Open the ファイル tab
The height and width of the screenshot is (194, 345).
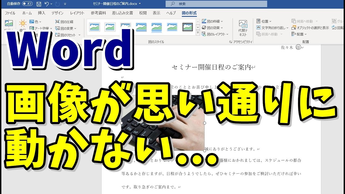[10, 13]
